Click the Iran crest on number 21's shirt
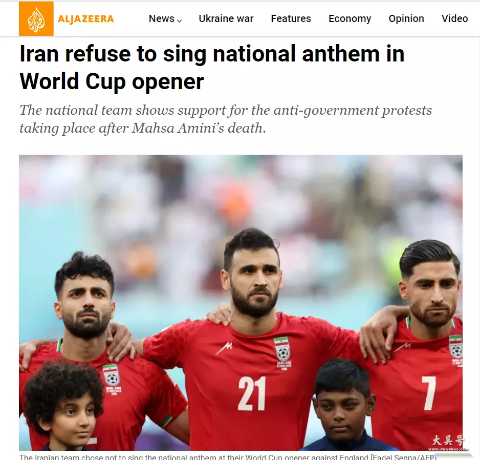 [283, 349]
